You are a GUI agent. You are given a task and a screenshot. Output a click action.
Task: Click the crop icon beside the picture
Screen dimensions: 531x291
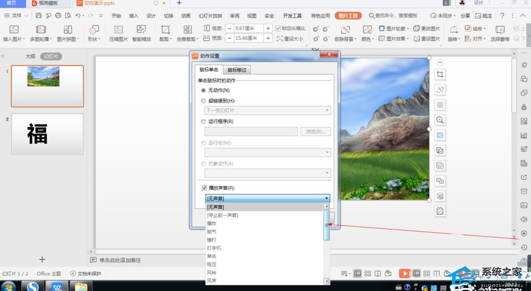pyautogui.click(x=440, y=75)
